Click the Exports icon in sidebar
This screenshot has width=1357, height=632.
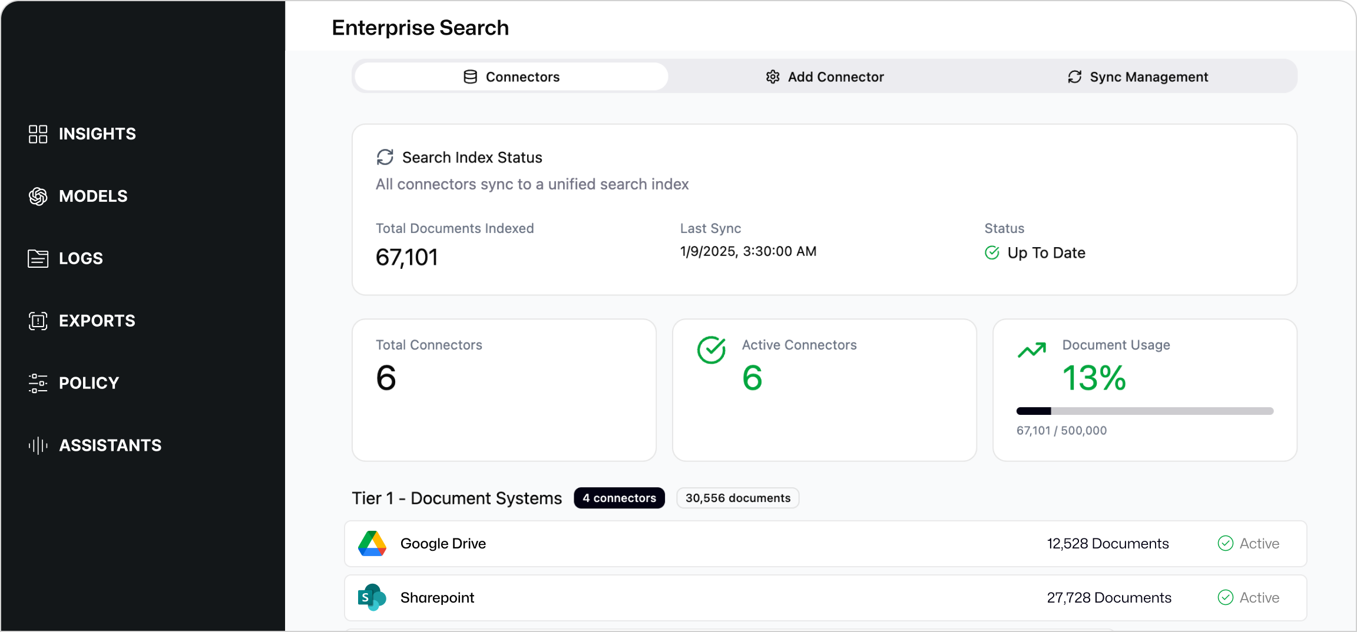(38, 321)
